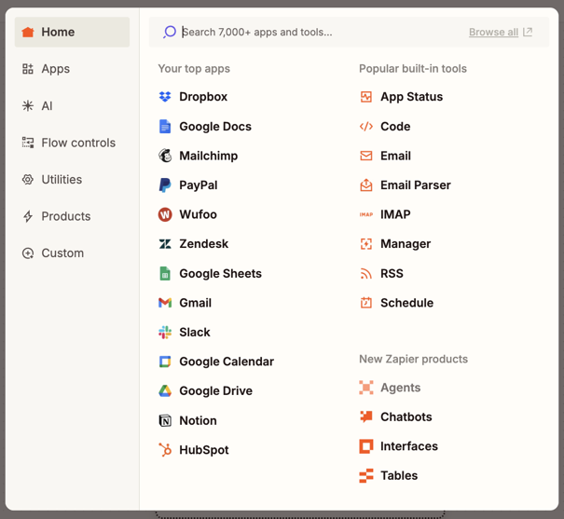Click the Google Docs icon
The width and height of the screenshot is (564, 519).
click(x=165, y=127)
